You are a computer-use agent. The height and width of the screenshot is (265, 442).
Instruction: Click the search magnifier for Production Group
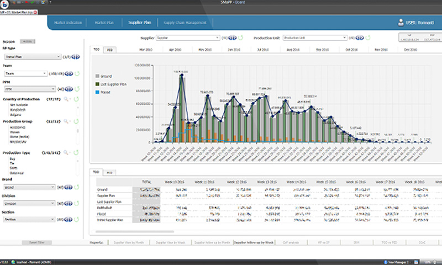point(66,121)
